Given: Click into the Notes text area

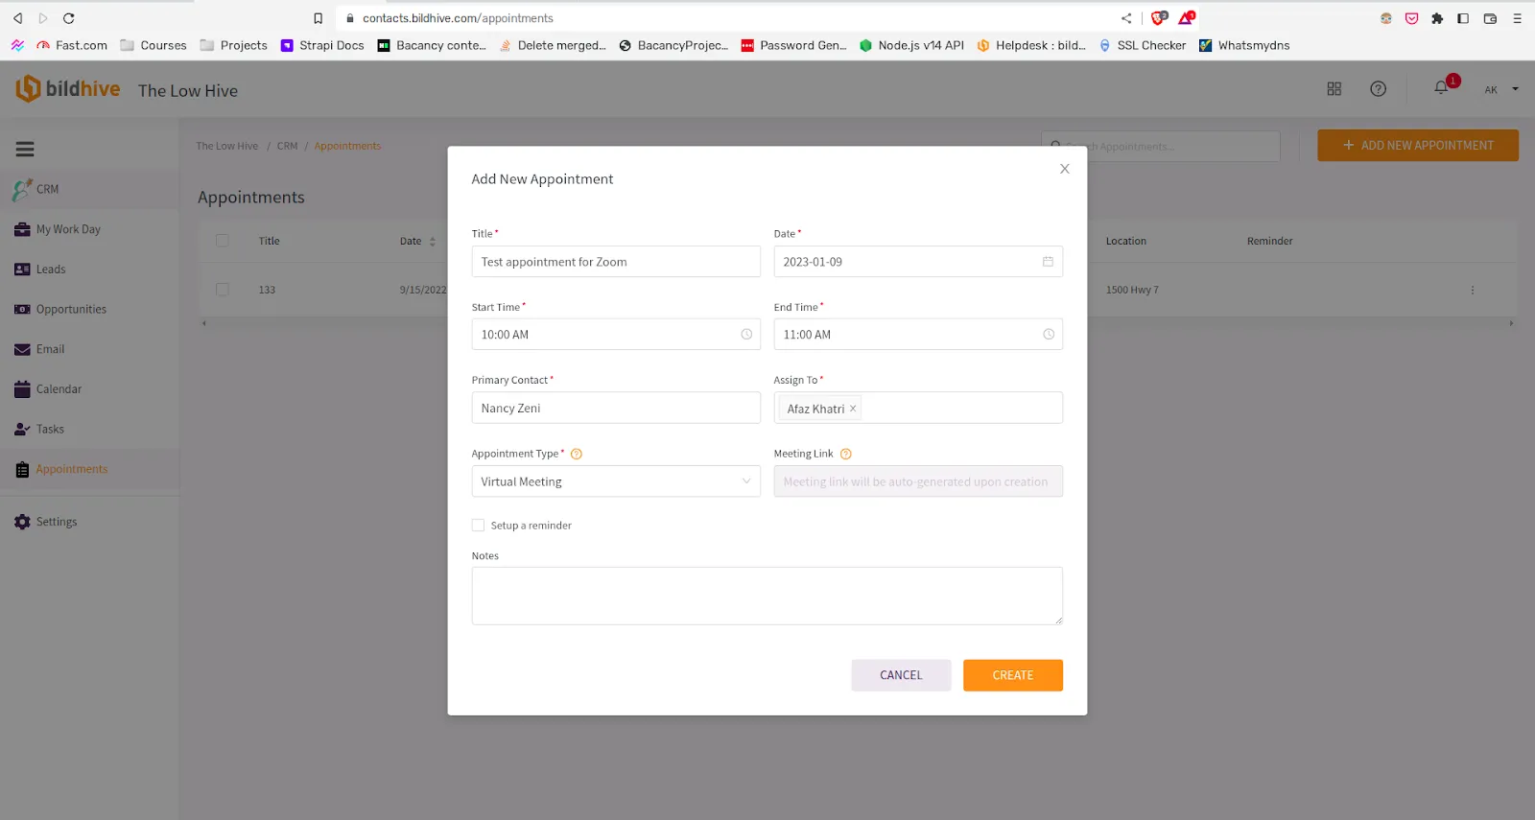Looking at the screenshot, I should pyautogui.click(x=767, y=596).
